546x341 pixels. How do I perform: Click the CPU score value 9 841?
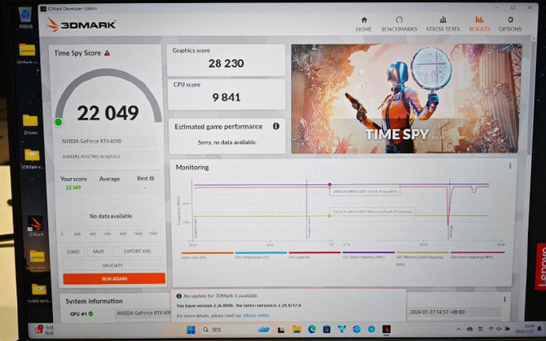[227, 98]
